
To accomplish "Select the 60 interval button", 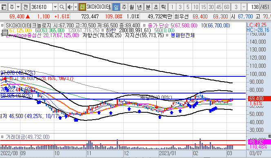I will coord(227,7).
